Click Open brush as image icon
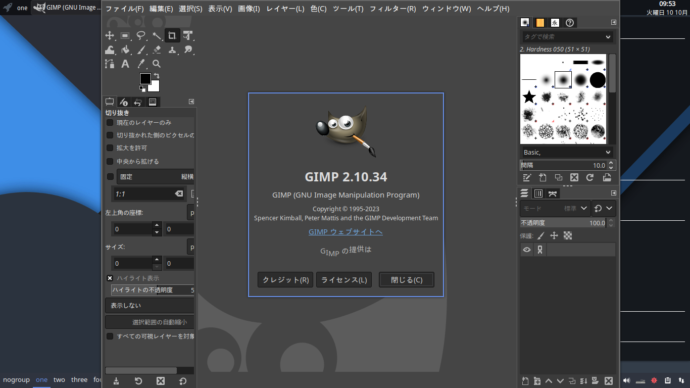 point(607,177)
